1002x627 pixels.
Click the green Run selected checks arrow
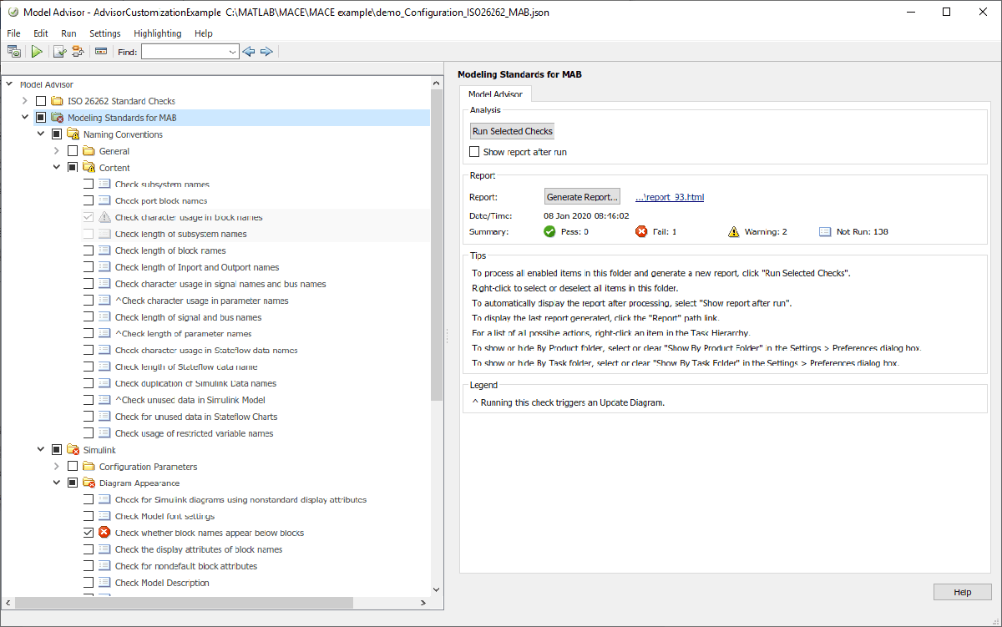coord(37,52)
